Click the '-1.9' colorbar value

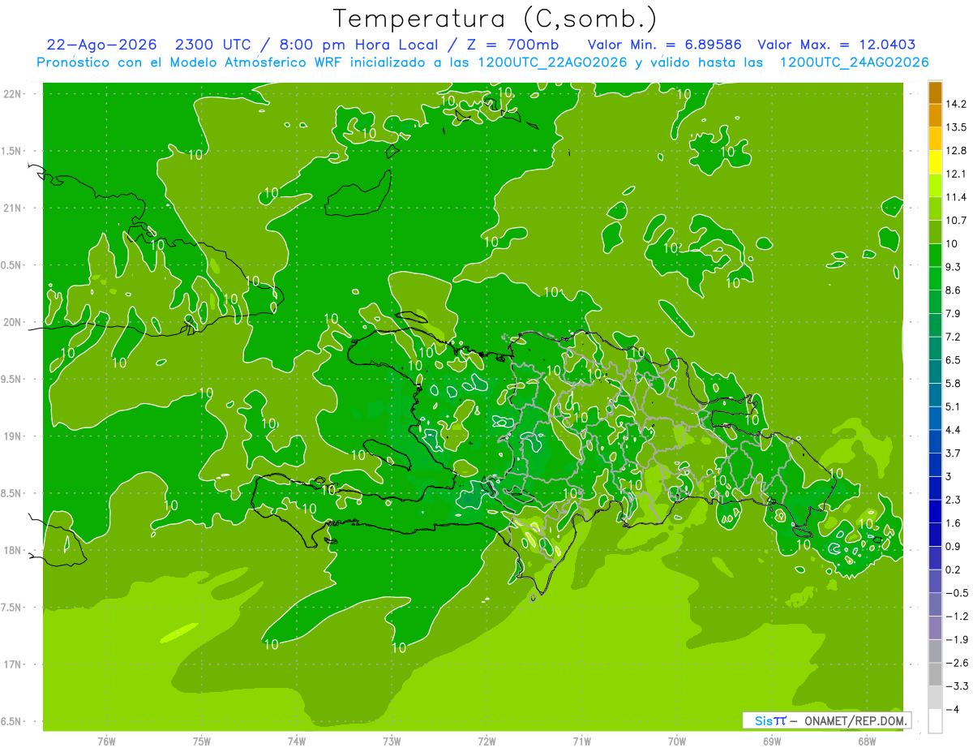[956, 639]
